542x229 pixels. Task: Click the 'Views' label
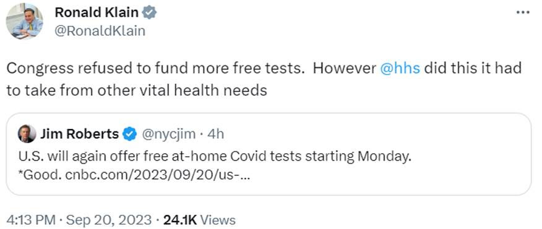(218, 220)
